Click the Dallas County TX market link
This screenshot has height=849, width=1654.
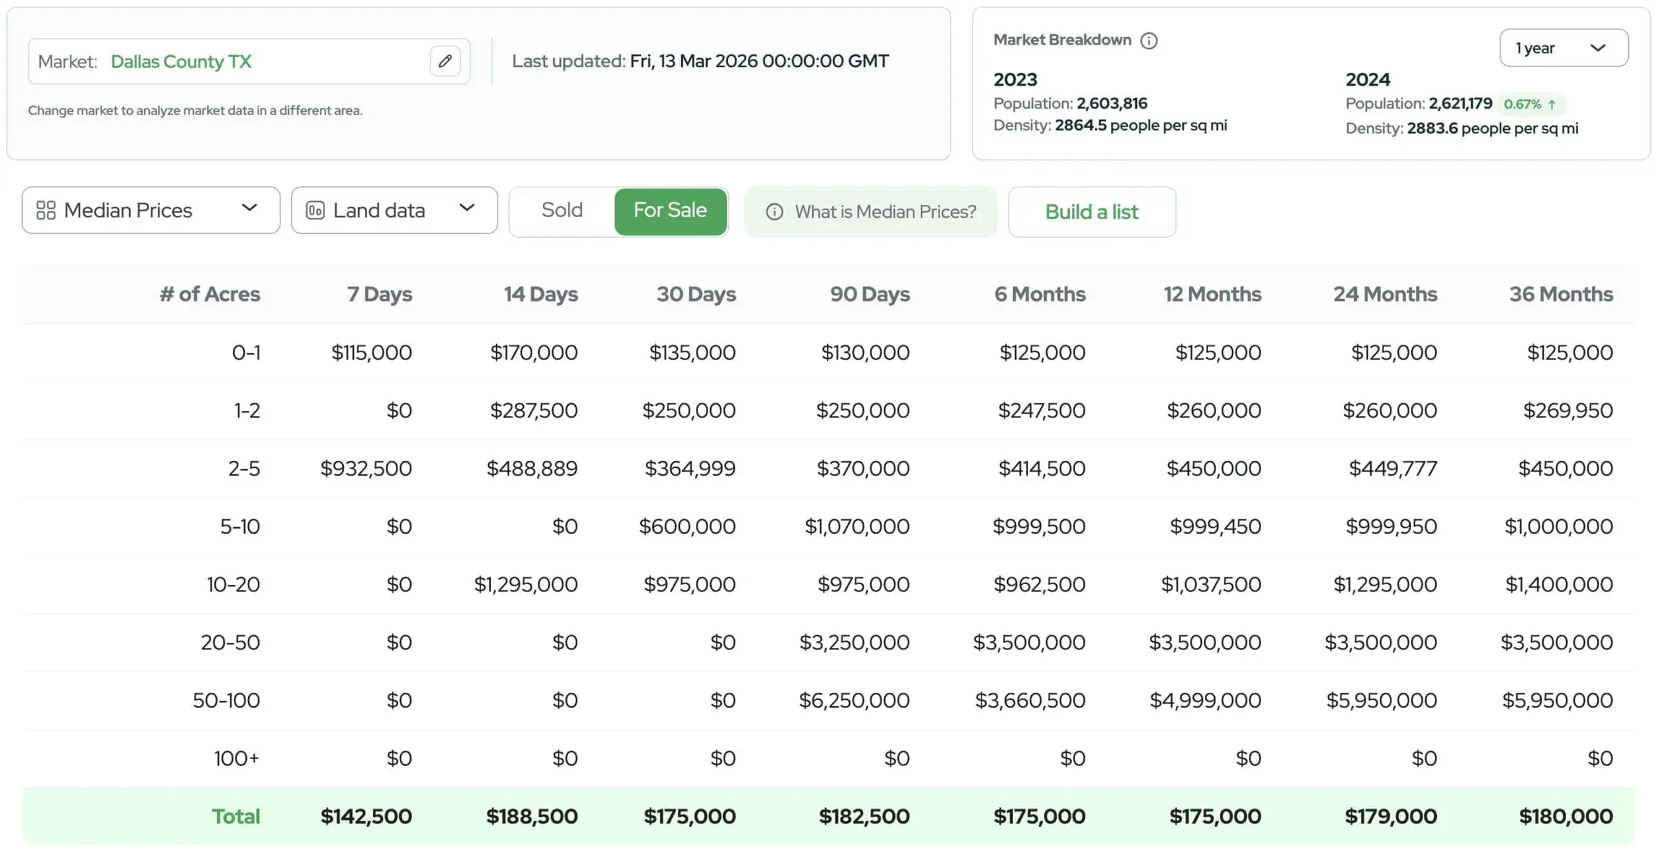pos(181,61)
